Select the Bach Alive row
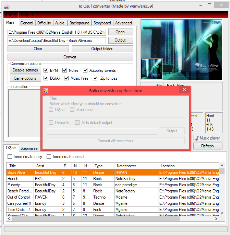The width and height of the screenshot is (230, 235). click(x=113, y=172)
